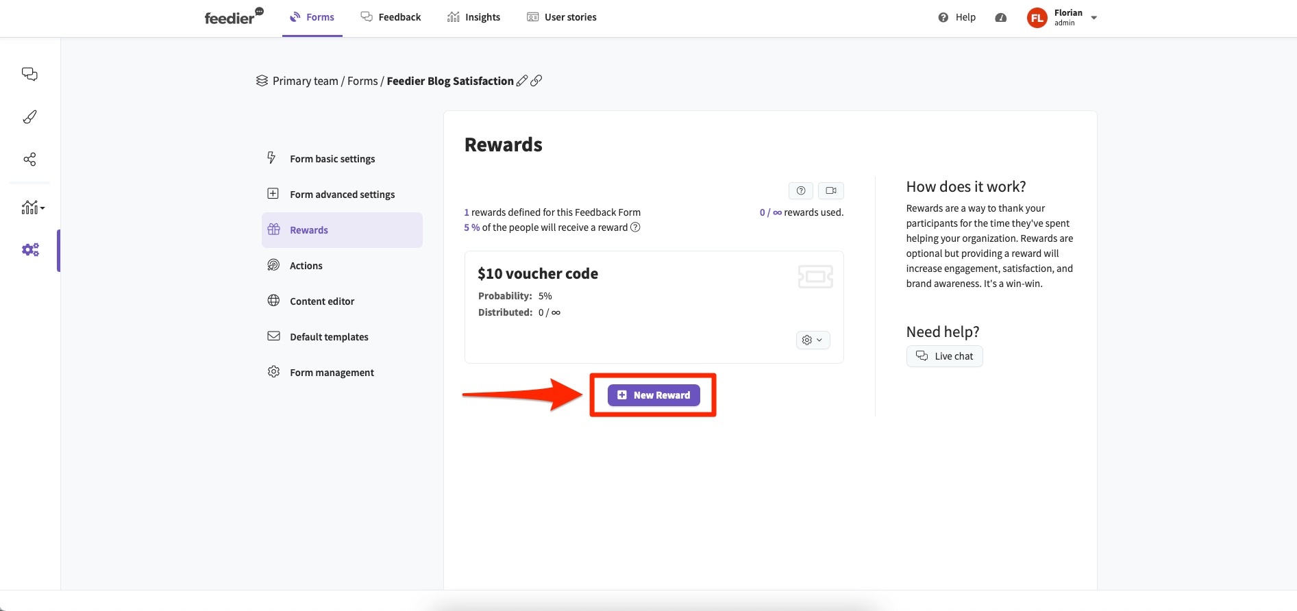Image resolution: width=1297 pixels, height=611 pixels.
Task: Switch to the Insights tab
Action: click(x=473, y=17)
